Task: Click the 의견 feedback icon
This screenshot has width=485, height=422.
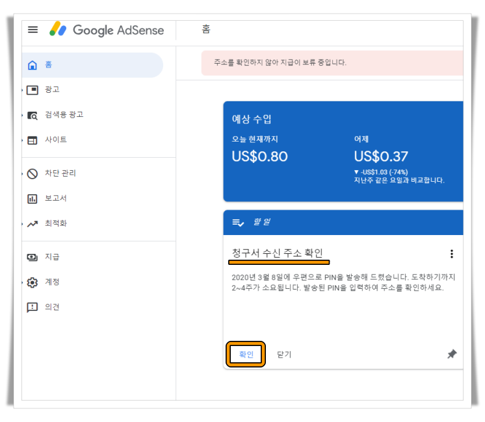Action: [x=33, y=307]
